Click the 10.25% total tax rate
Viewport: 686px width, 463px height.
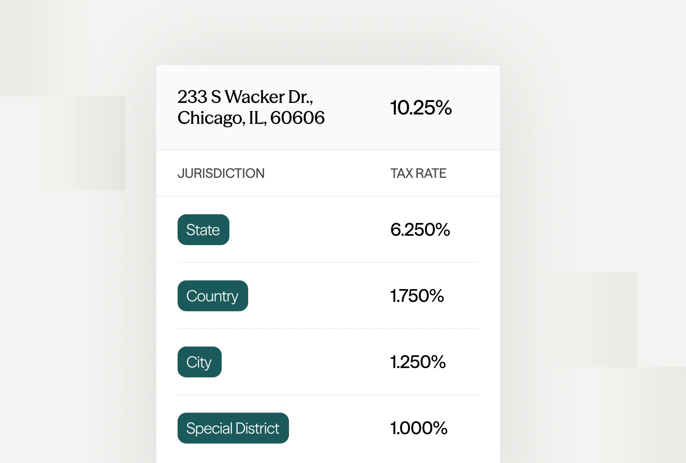click(421, 107)
